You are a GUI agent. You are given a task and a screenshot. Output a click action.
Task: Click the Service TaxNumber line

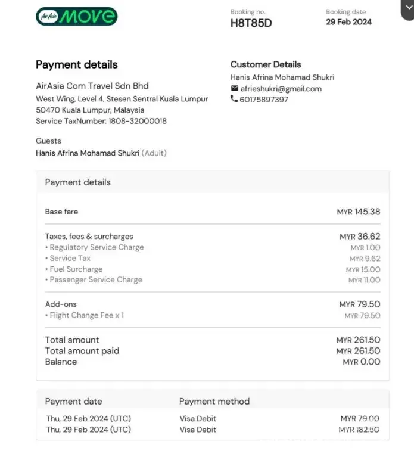pos(101,121)
